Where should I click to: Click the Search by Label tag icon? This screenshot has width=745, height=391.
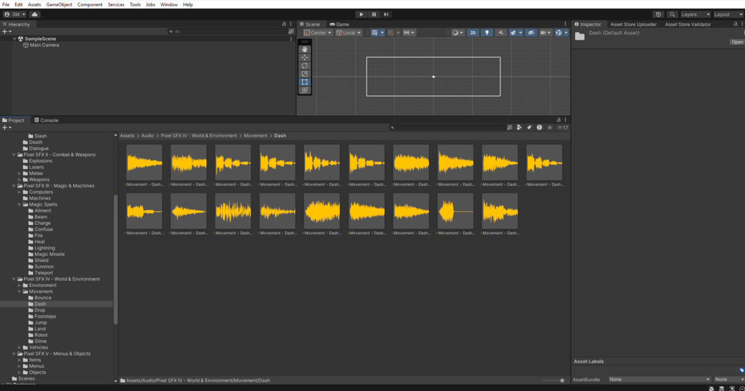(530, 128)
